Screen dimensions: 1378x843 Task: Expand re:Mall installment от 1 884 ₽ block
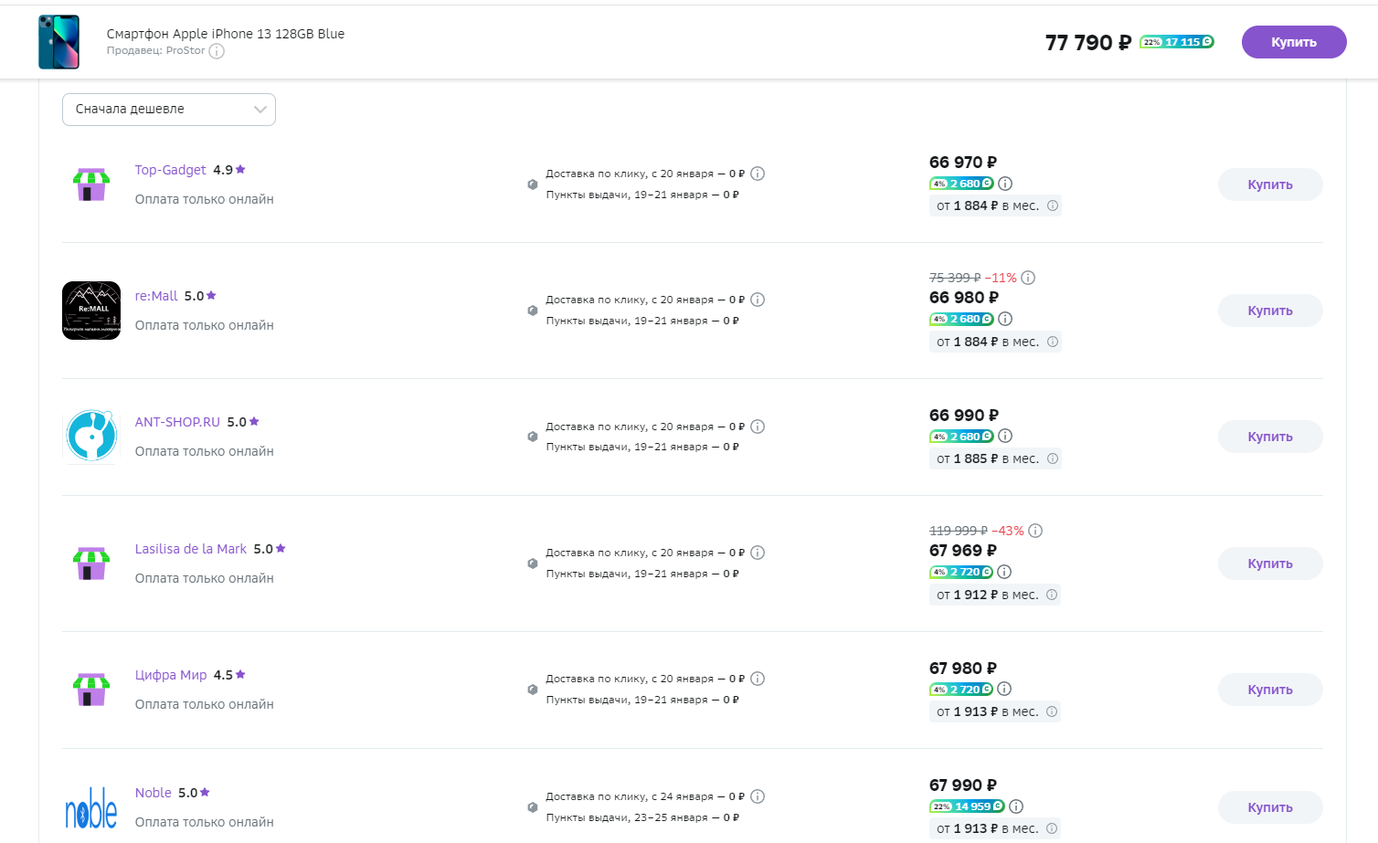tap(995, 342)
